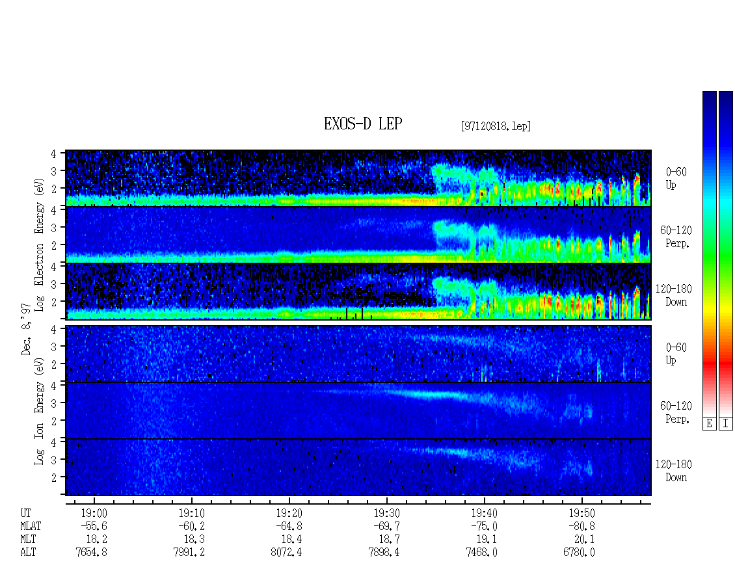Screen dimensions: 735x569
Task: Click the MLAT value -60.2
Action: [191, 526]
